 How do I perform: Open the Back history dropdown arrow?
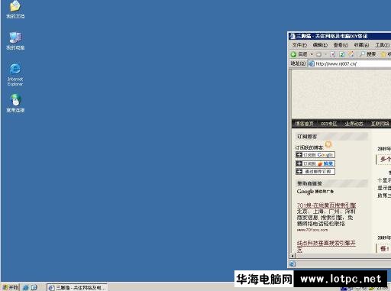pyautogui.click(x=312, y=54)
